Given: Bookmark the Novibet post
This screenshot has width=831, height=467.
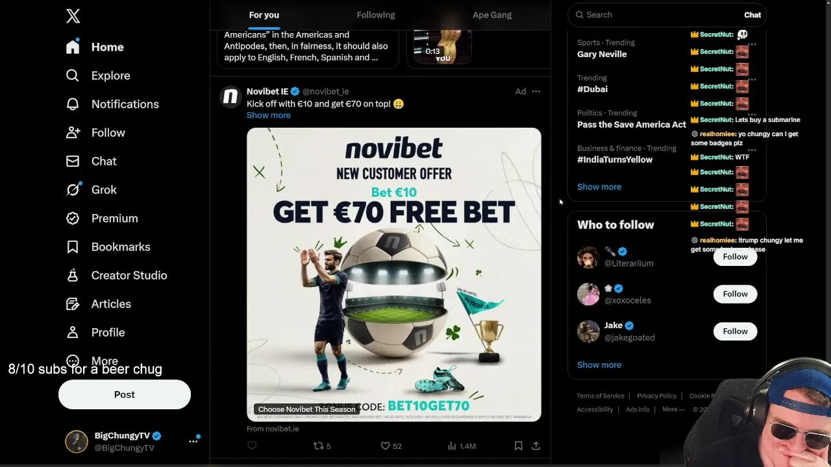Looking at the screenshot, I should pos(518,446).
